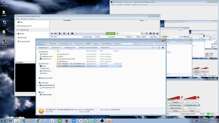Open the Explorer view options dropdown arrow

click(155, 48)
